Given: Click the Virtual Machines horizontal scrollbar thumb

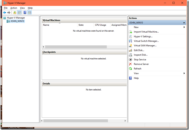Looking at the screenshot, I should 76,47.
